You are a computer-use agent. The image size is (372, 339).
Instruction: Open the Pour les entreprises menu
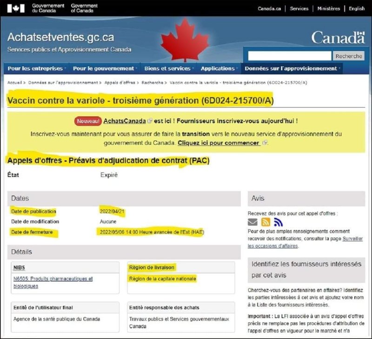pyautogui.click(x=37, y=68)
